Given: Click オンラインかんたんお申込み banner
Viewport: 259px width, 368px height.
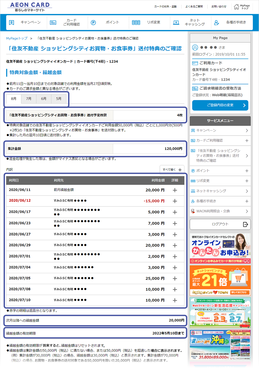Looking at the screenshot, I should click(x=220, y=248).
